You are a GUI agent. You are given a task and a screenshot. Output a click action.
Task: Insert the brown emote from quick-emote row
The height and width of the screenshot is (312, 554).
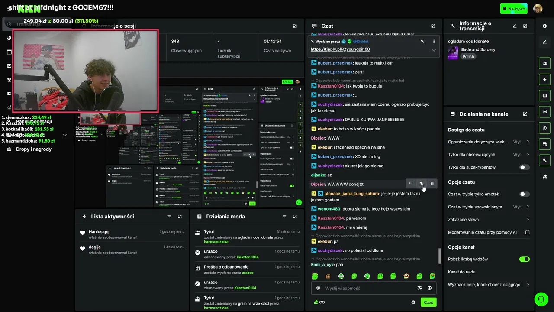click(328, 276)
